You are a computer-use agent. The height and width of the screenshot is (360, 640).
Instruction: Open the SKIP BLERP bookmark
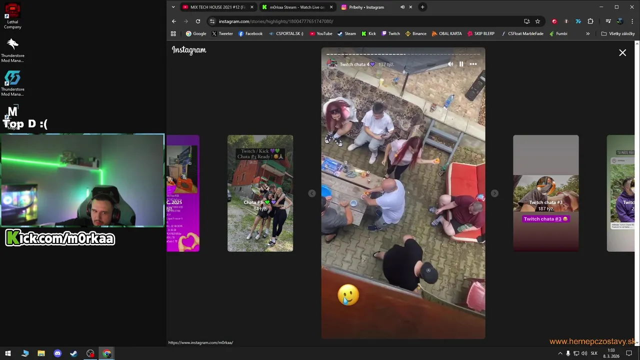(481, 33)
